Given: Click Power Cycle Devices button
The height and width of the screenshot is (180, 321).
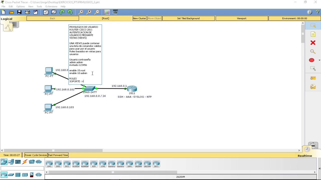Looking at the screenshot, I should (x=36, y=155).
